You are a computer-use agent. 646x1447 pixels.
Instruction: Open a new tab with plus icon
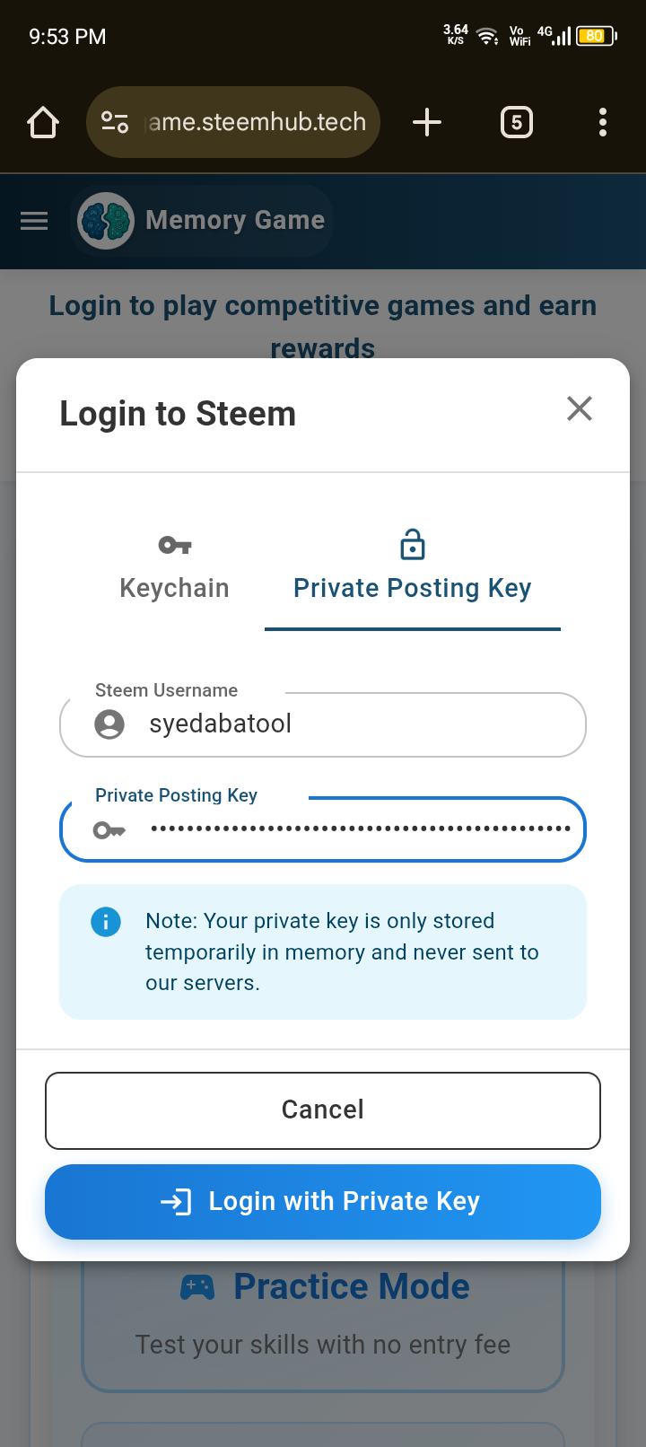[x=427, y=122]
